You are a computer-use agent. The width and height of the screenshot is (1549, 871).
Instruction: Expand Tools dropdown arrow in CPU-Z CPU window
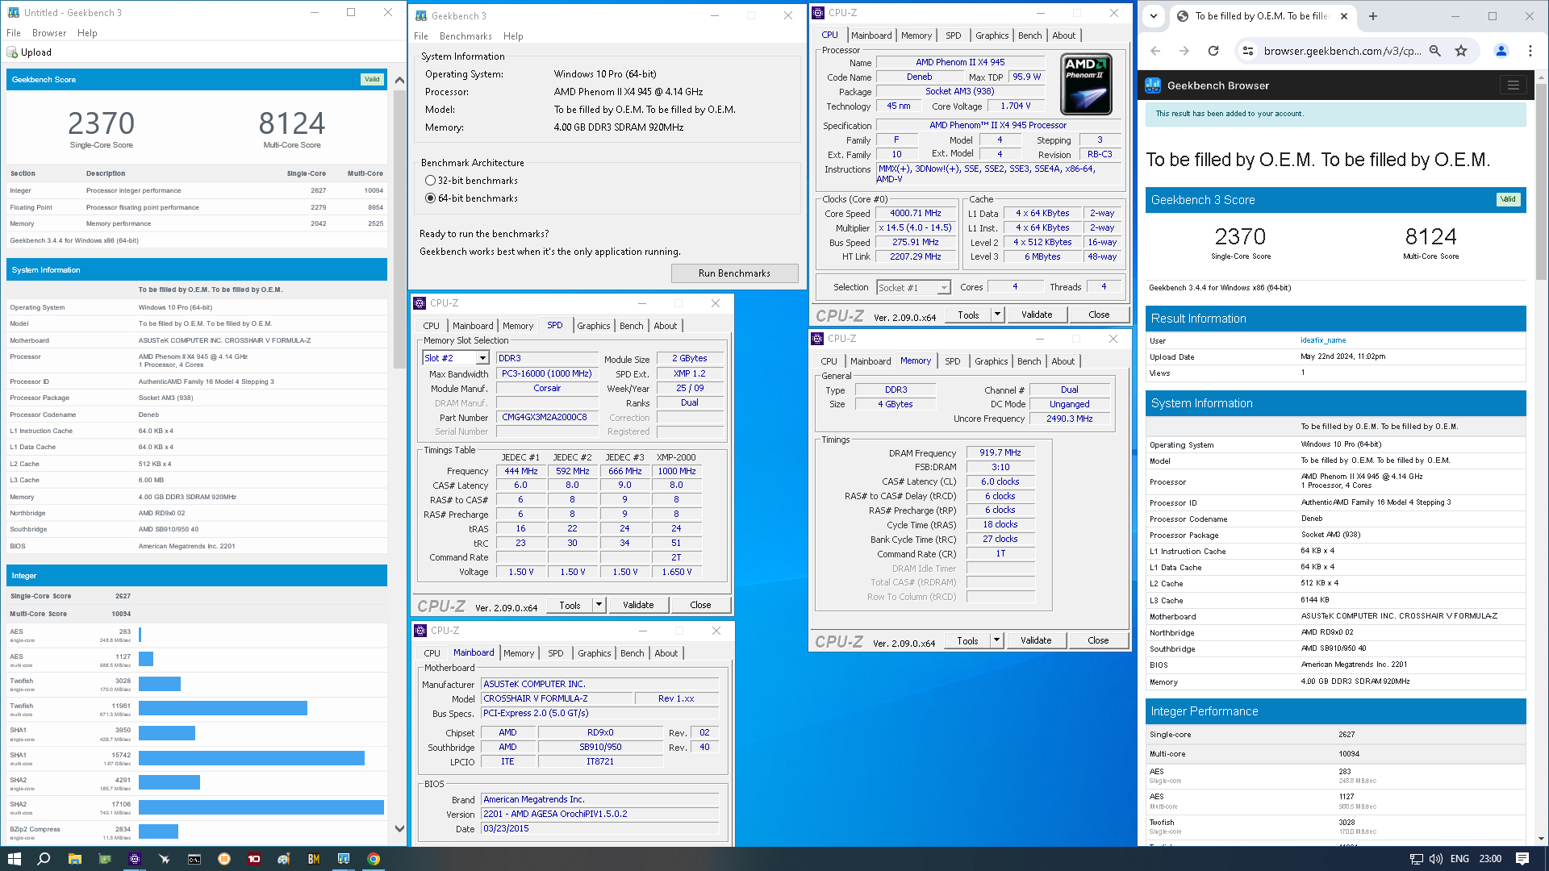(997, 315)
